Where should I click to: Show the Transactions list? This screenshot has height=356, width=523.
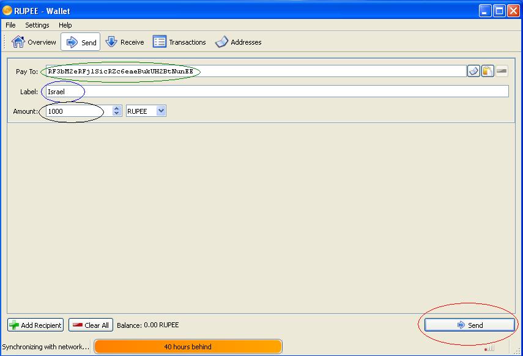(x=179, y=42)
